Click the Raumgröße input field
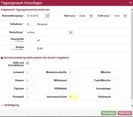 pos(31,40)
